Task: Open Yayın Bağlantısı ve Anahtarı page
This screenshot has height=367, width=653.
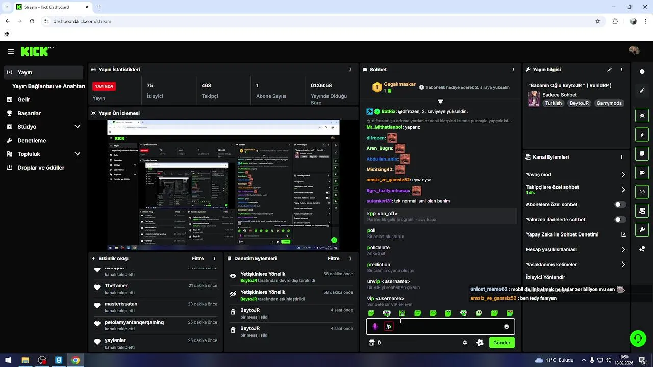Action: pos(48,86)
